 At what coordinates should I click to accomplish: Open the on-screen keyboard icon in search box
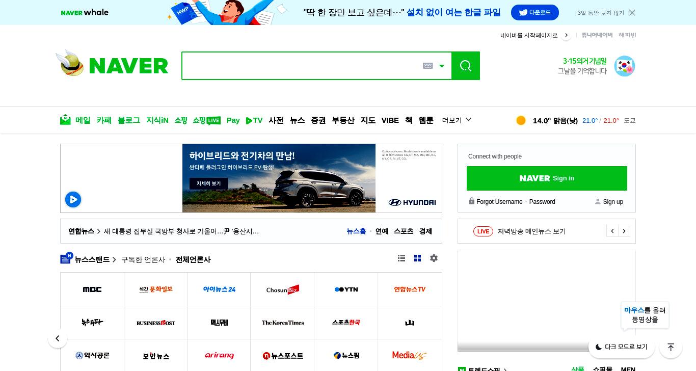[428, 66]
